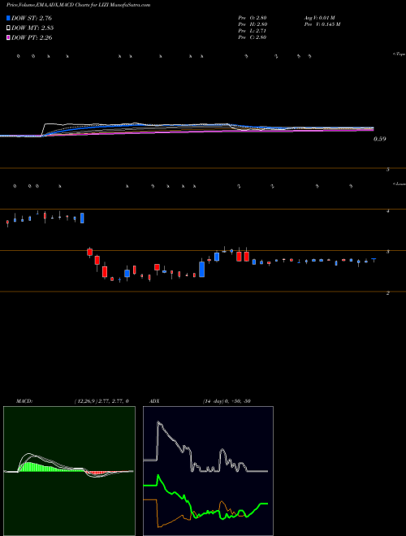Viewport: 406px width, 536px height.
Task: Click the price axis label 3
Action: [x=388, y=252]
